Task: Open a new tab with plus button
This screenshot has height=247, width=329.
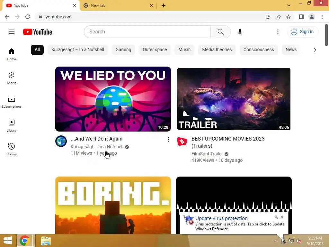Action: 164,5
